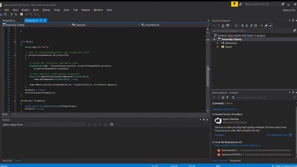Click the circled arrow beside Get started
The image size is (297, 167).
pos(291,135)
